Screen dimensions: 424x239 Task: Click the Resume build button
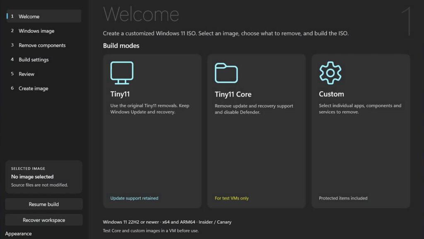pyautogui.click(x=44, y=204)
